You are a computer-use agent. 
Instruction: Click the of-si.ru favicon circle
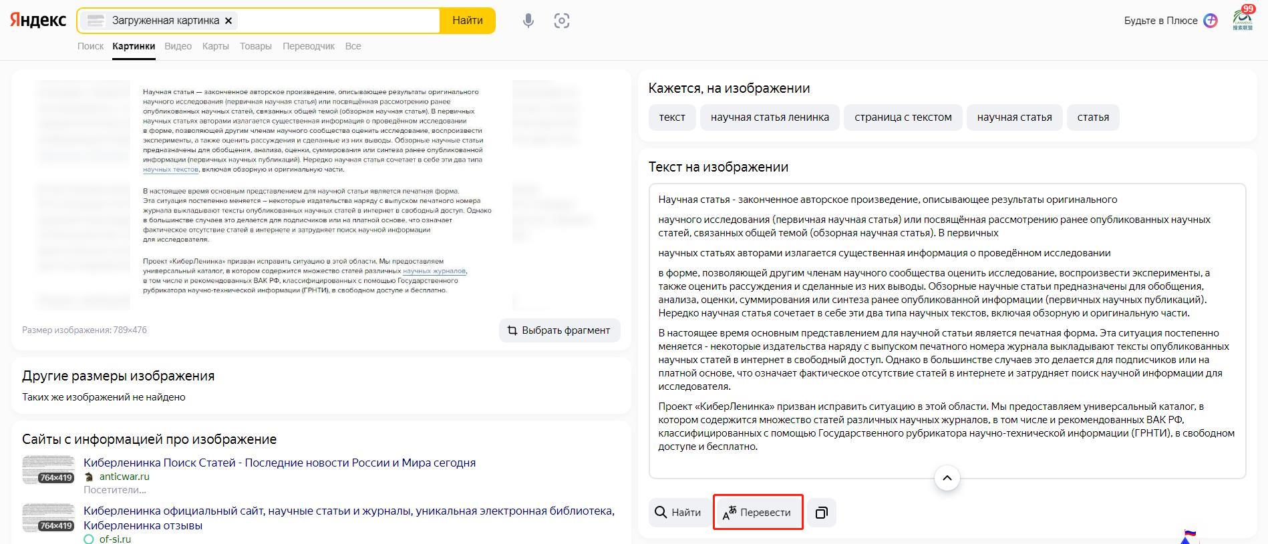88,539
